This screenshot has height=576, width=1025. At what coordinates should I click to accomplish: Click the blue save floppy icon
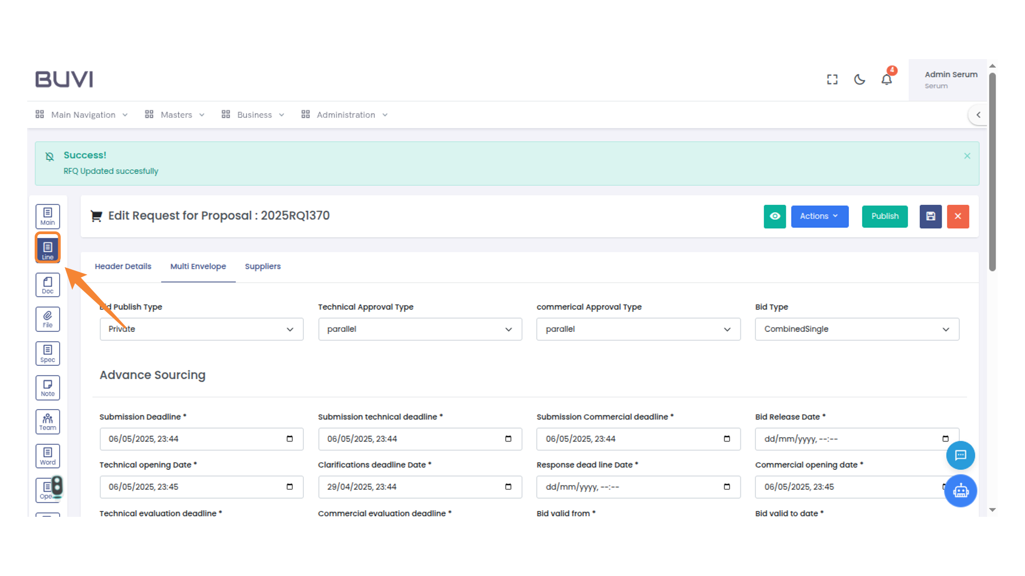pos(931,217)
